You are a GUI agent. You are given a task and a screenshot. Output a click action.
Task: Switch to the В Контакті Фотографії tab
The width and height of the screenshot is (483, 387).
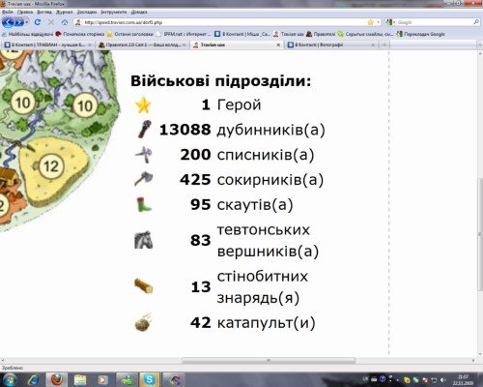(327, 45)
